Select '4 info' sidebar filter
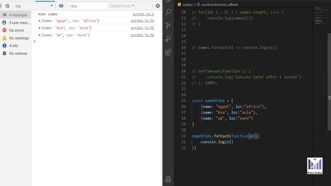Viewport: 331px width, 186px height. (x=16, y=45)
